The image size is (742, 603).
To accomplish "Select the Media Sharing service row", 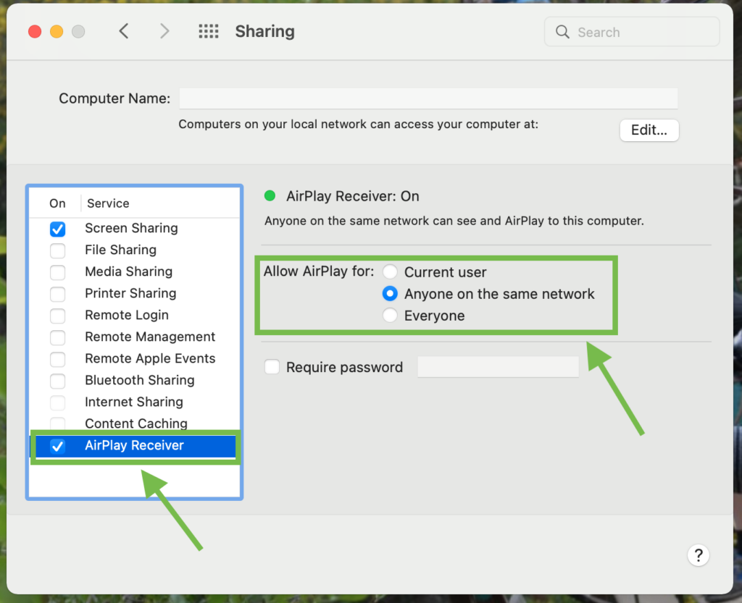I will coord(134,272).
